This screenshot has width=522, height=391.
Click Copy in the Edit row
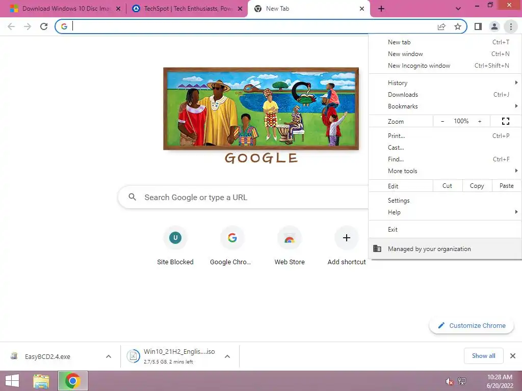(x=477, y=186)
